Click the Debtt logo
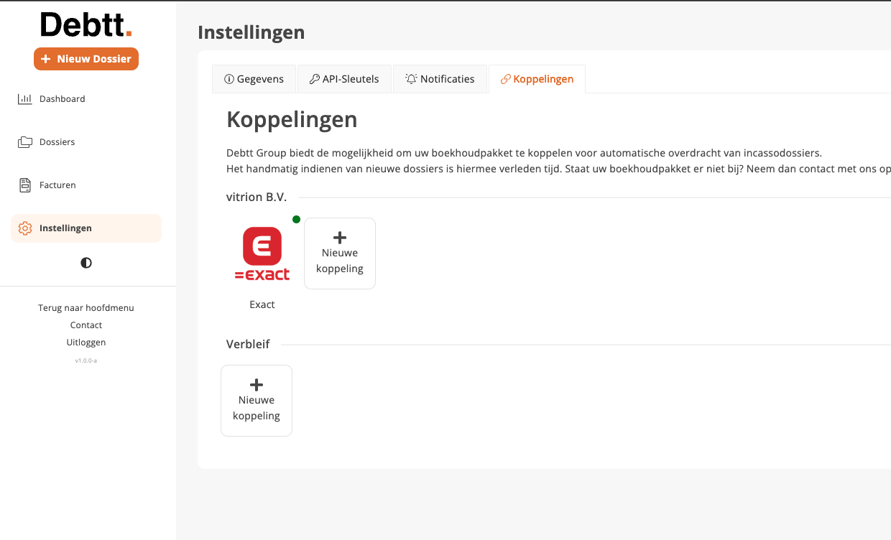 [86, 25]
